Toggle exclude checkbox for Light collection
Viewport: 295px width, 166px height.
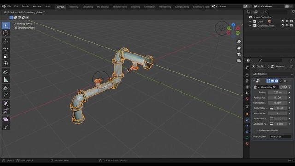point(283,21)
